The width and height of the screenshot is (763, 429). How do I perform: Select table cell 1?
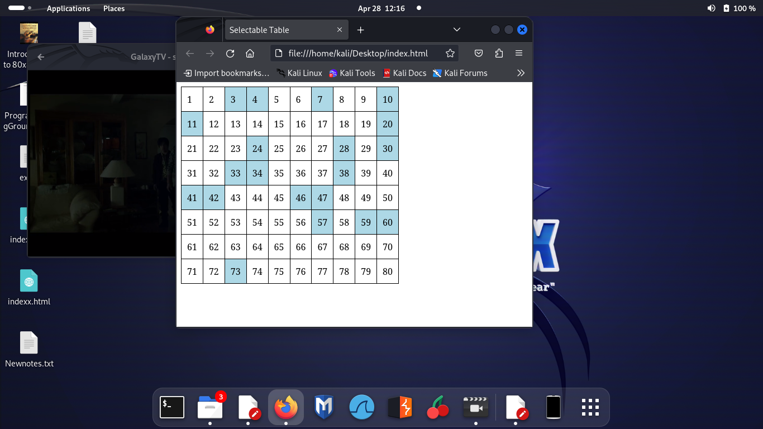point(192,99)
